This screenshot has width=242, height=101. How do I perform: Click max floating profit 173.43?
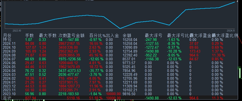pos(195,51)
